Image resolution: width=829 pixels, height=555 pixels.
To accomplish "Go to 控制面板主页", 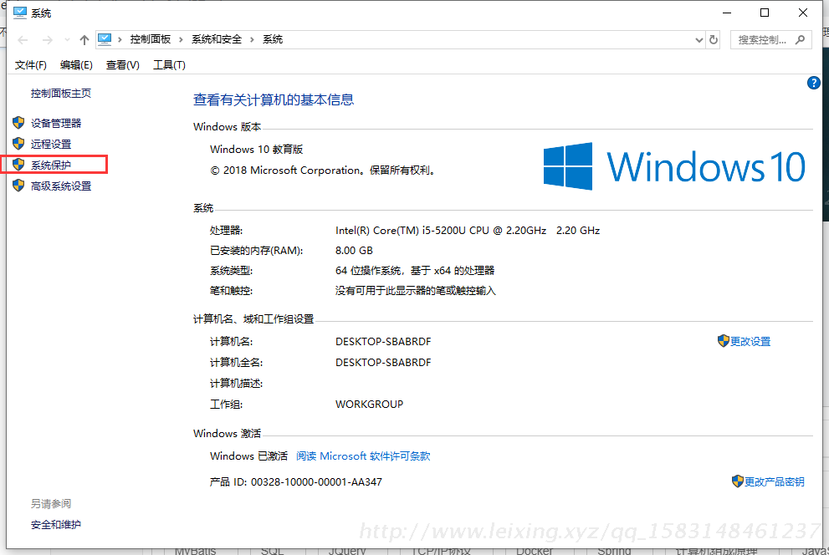I will [61, 94].
